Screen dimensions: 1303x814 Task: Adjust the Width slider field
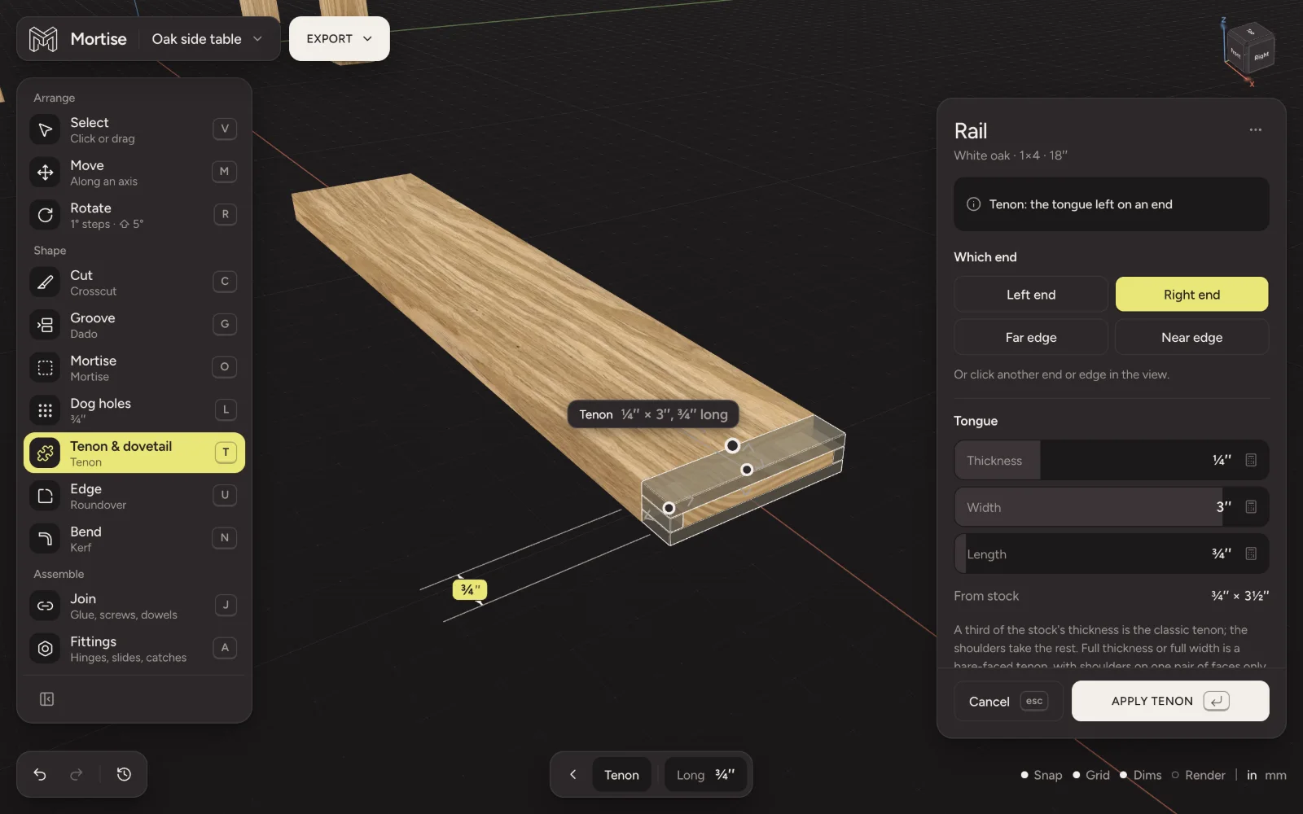coord(1112,507)
